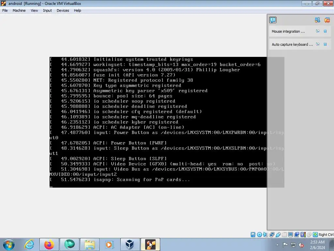Click the network adapters status icon
This screenshot has width=334, height=251.
(x=272, y=235)
